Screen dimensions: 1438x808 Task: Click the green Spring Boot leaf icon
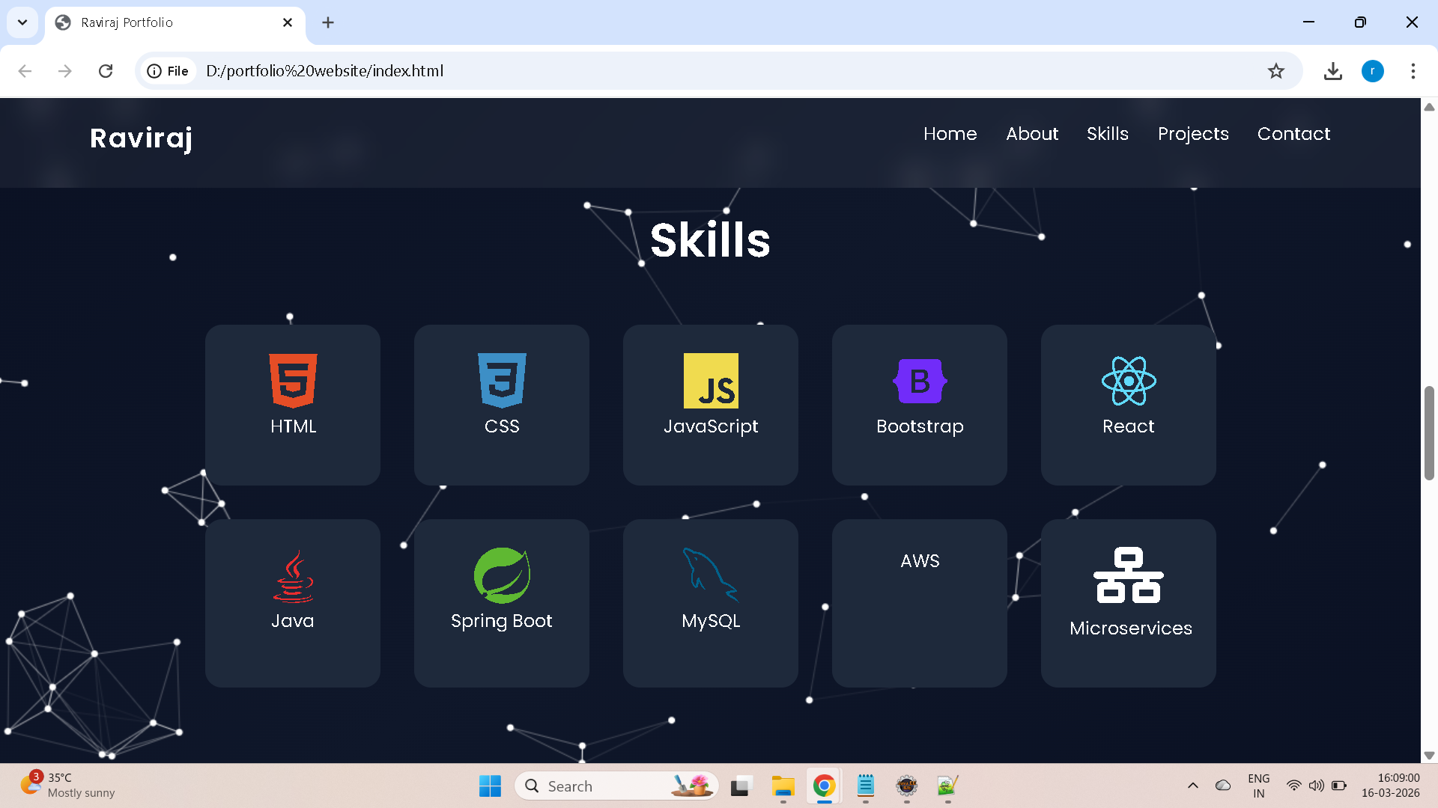click(x=502, y=575)
